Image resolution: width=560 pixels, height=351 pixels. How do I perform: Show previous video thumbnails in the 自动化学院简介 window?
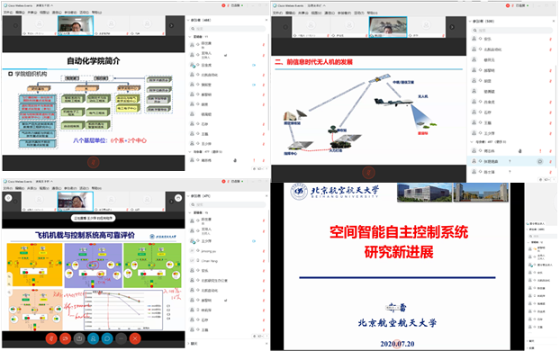point(15,26)
